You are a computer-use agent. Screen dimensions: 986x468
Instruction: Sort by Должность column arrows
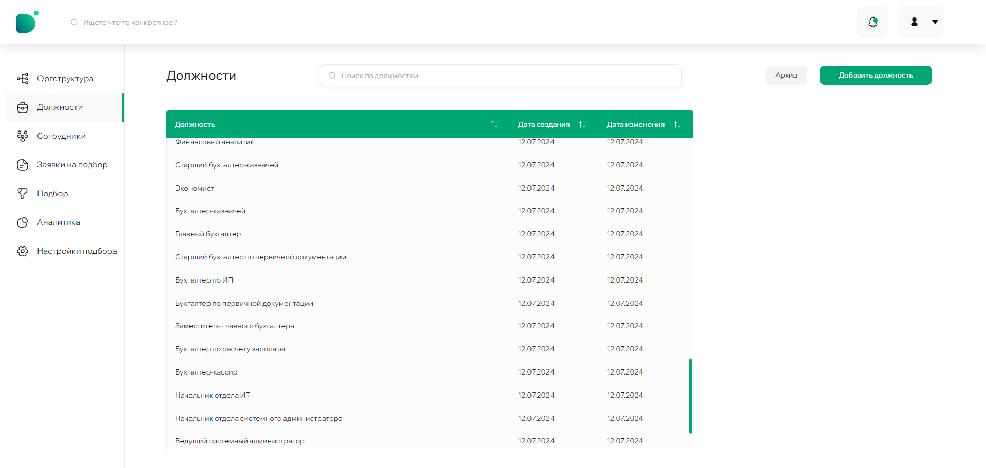[494, 124]
